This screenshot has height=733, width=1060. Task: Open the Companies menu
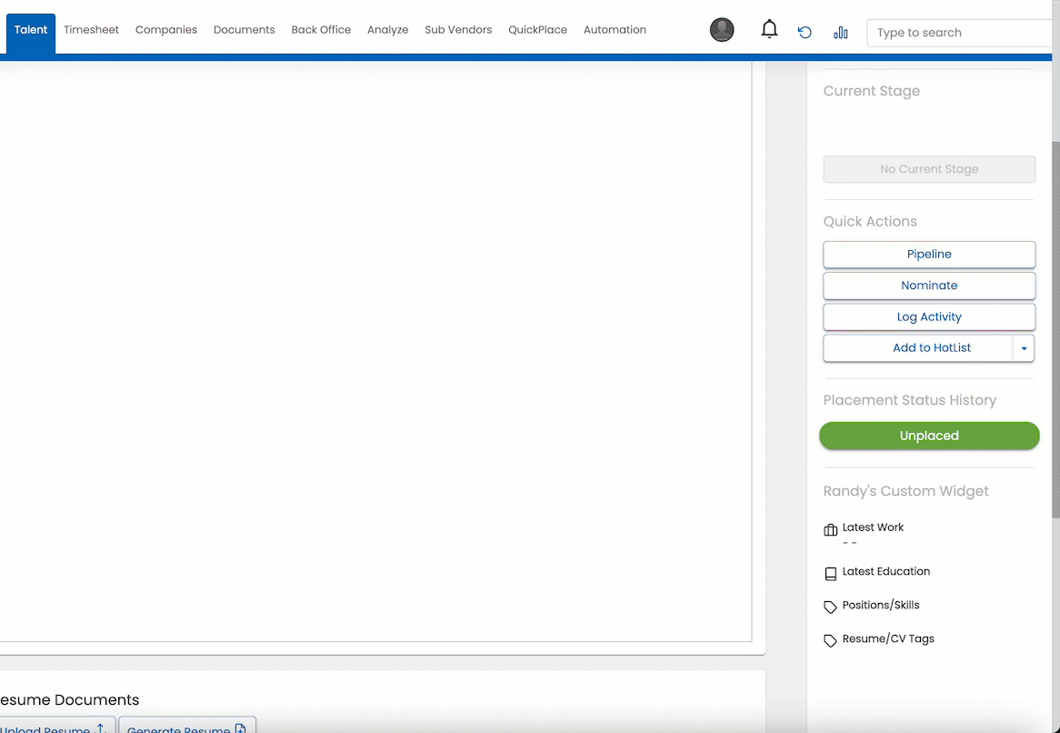click(x=166, y=30)
